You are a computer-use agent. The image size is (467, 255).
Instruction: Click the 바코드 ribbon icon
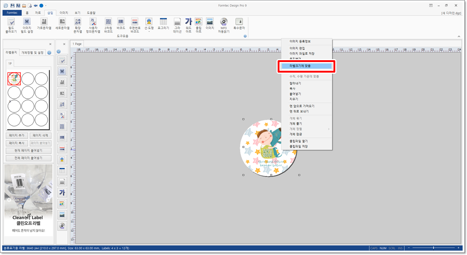121,24
